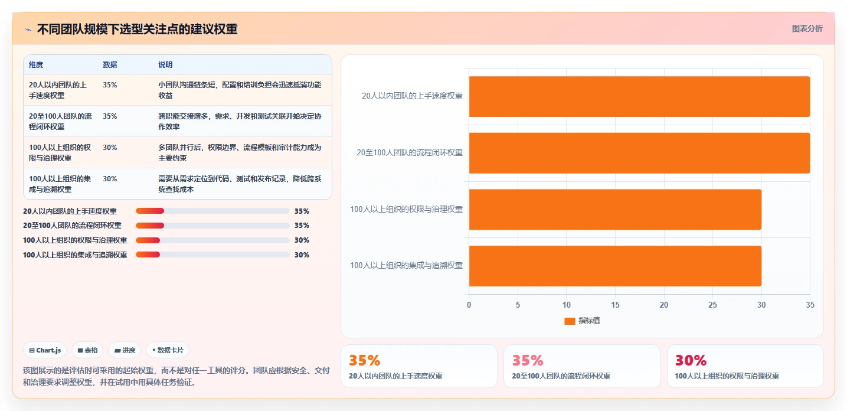Screen dimensions: 847x411
Task: Click the chart bar for 20人以内团队的上手速度权重
Action: (x=639, y=96)
